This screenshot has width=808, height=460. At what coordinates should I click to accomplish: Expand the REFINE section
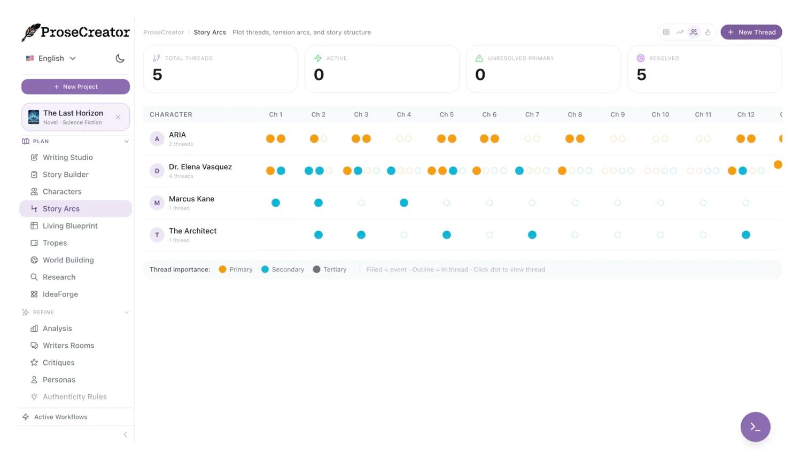pos(127,312)
